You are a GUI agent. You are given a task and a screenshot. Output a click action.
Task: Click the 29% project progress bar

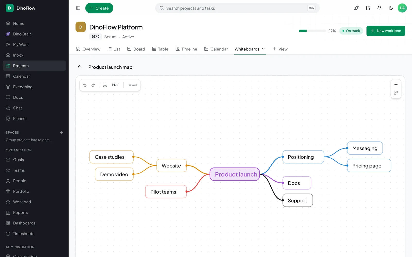[x=312, y=31]
